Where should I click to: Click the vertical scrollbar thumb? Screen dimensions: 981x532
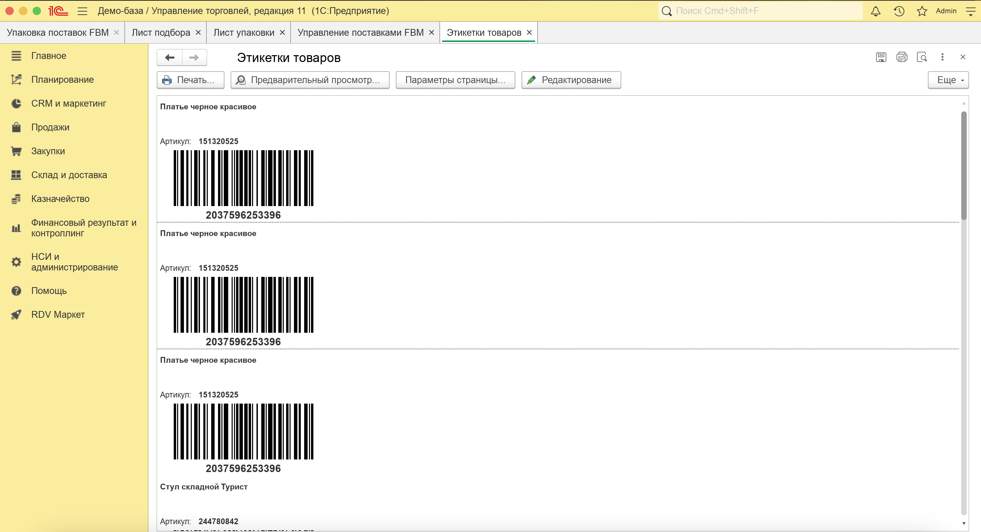tap(964, 166)
